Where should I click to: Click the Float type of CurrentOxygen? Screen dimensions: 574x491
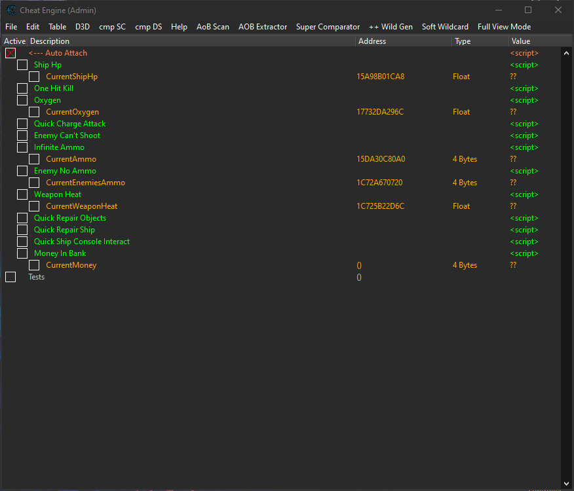click(x=461, y=112)
